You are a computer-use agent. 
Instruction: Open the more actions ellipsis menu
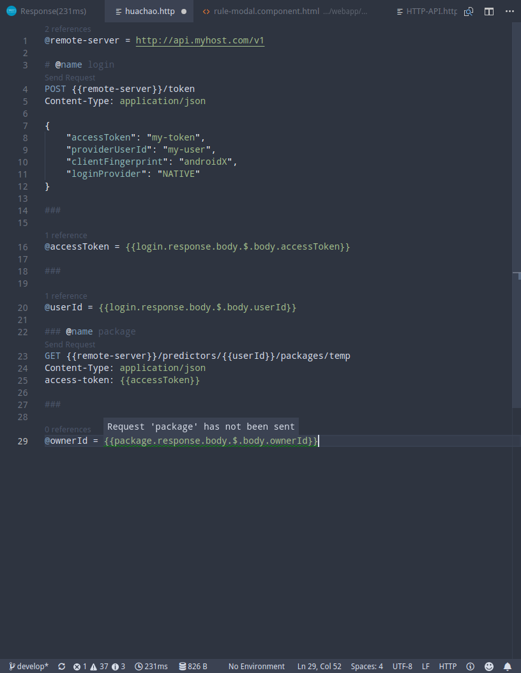point(510,11)
